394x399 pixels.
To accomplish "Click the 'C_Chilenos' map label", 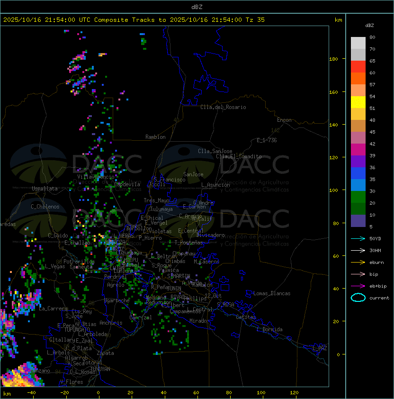I will [45, 207].
